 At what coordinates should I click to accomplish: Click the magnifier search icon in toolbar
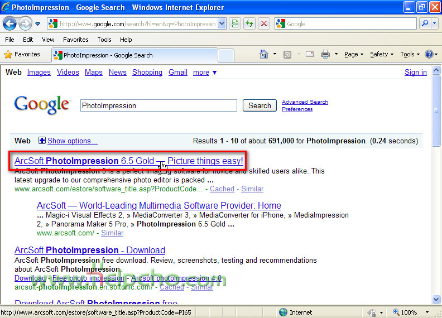[x=425, y=23]
